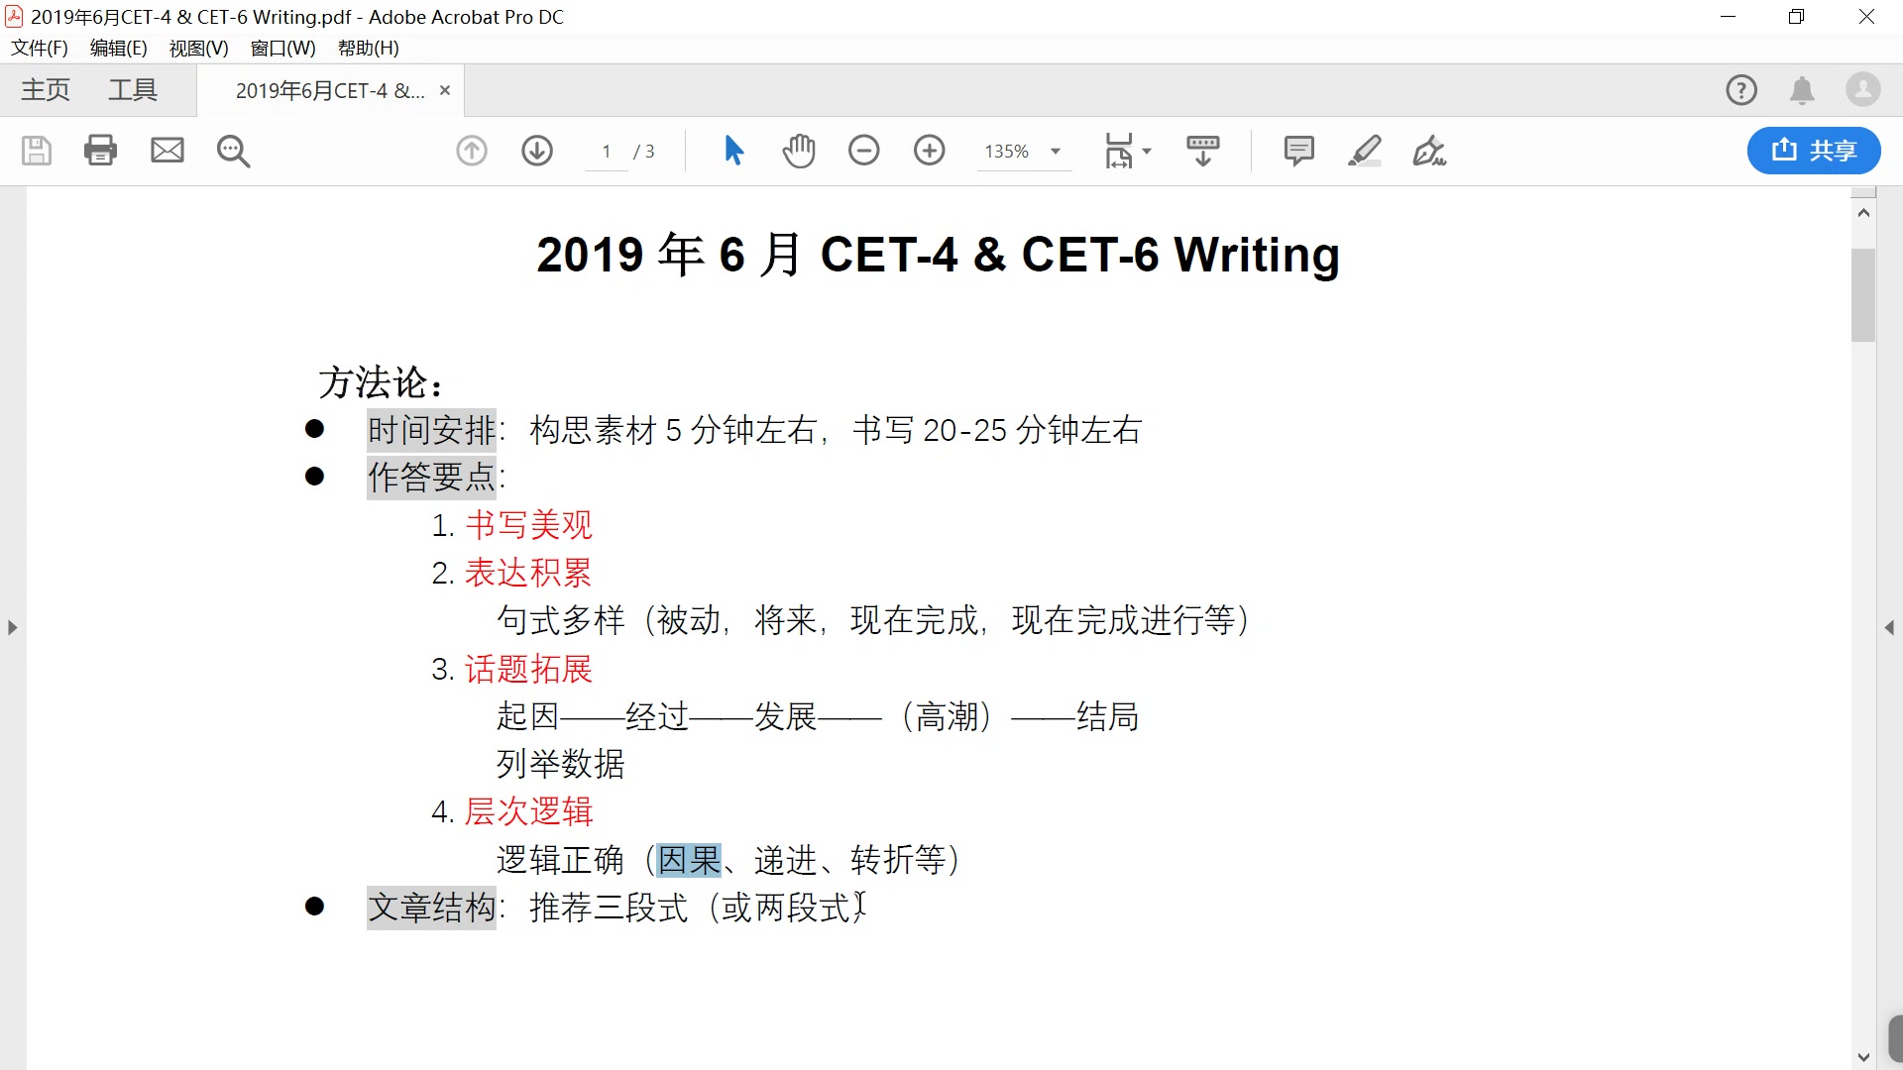Image resolution: width=1903 pixels, height=1070 pixels.
Task: Click the red heading 话题拓展
Action: pos(528,669)
